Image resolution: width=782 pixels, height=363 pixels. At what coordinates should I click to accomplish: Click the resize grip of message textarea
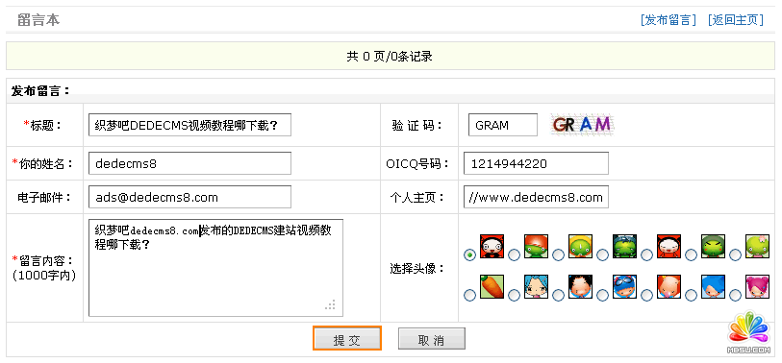coord(330,304)
